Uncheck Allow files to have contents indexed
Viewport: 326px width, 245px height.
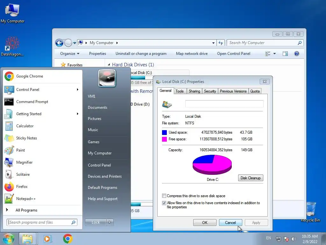point(164,203)
